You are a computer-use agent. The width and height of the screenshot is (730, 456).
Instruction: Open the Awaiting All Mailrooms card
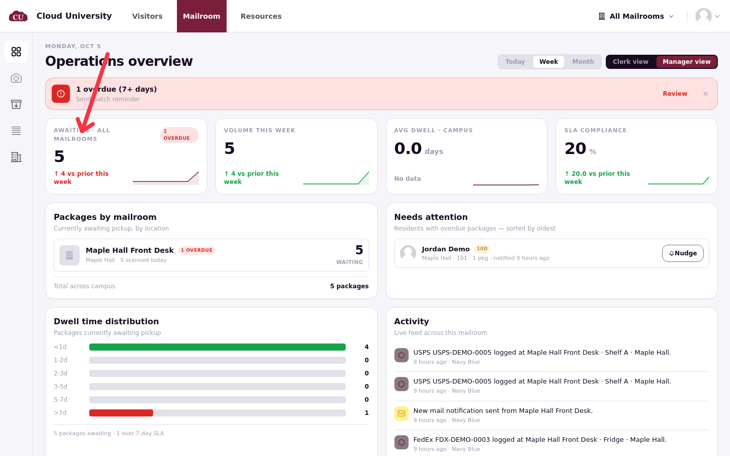point(126,157)
